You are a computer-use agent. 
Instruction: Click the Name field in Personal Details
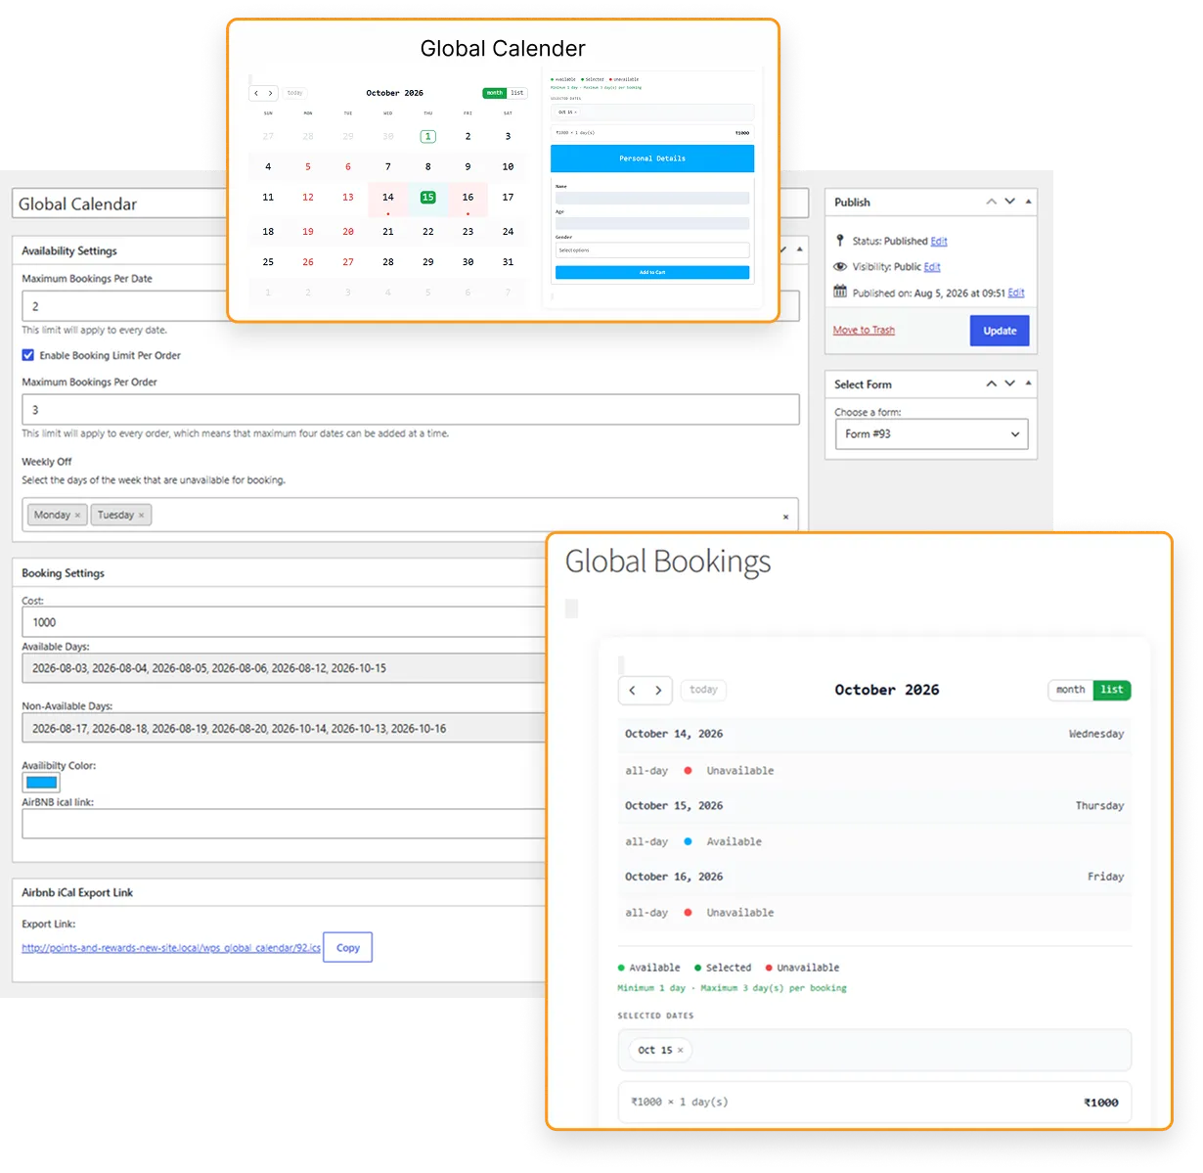(652, 198)
